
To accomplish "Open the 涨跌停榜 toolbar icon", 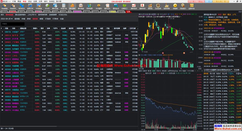I will coord(167,7).
